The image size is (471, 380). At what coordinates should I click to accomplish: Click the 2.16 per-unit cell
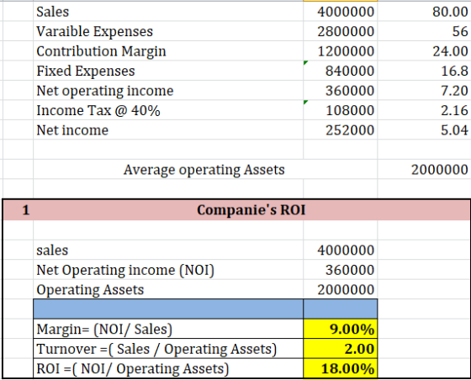pos(424,110)
